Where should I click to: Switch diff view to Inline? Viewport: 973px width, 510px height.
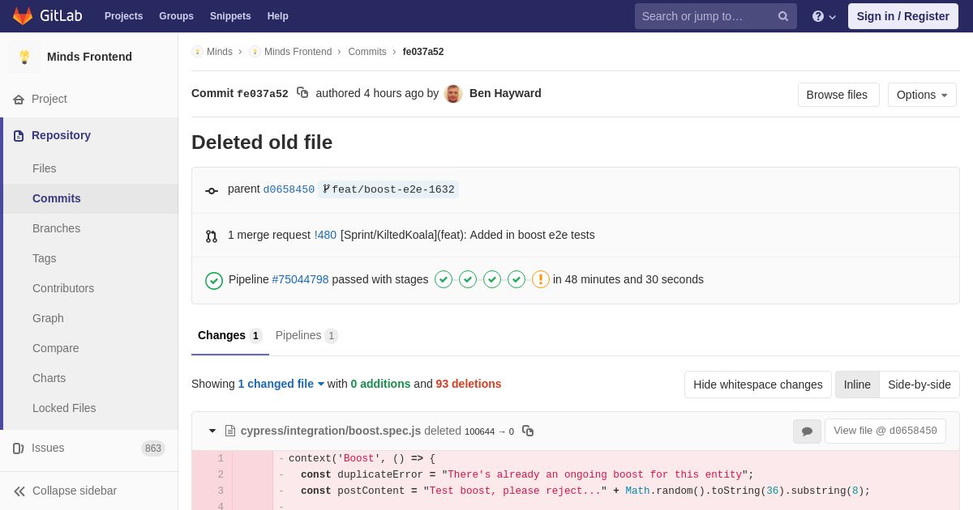click(x=857, y=385)
